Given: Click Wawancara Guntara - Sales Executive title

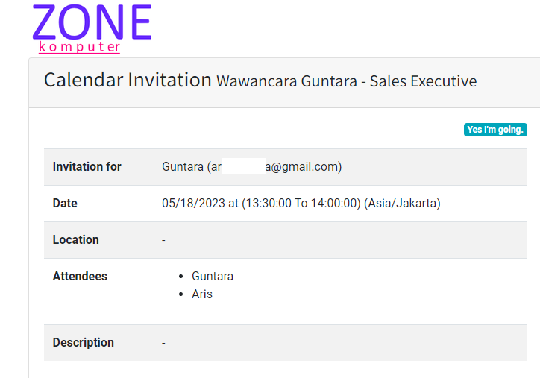Looking at the screenshot, I should 347,81.
